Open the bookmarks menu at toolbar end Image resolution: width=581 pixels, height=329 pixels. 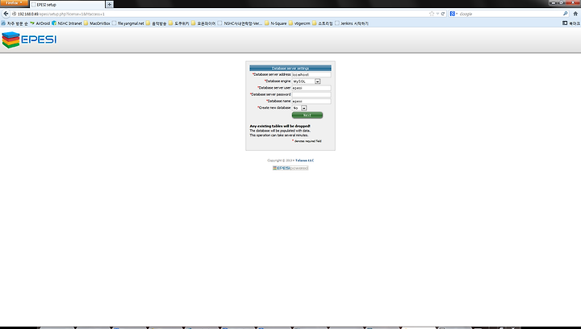pos(571,23)
